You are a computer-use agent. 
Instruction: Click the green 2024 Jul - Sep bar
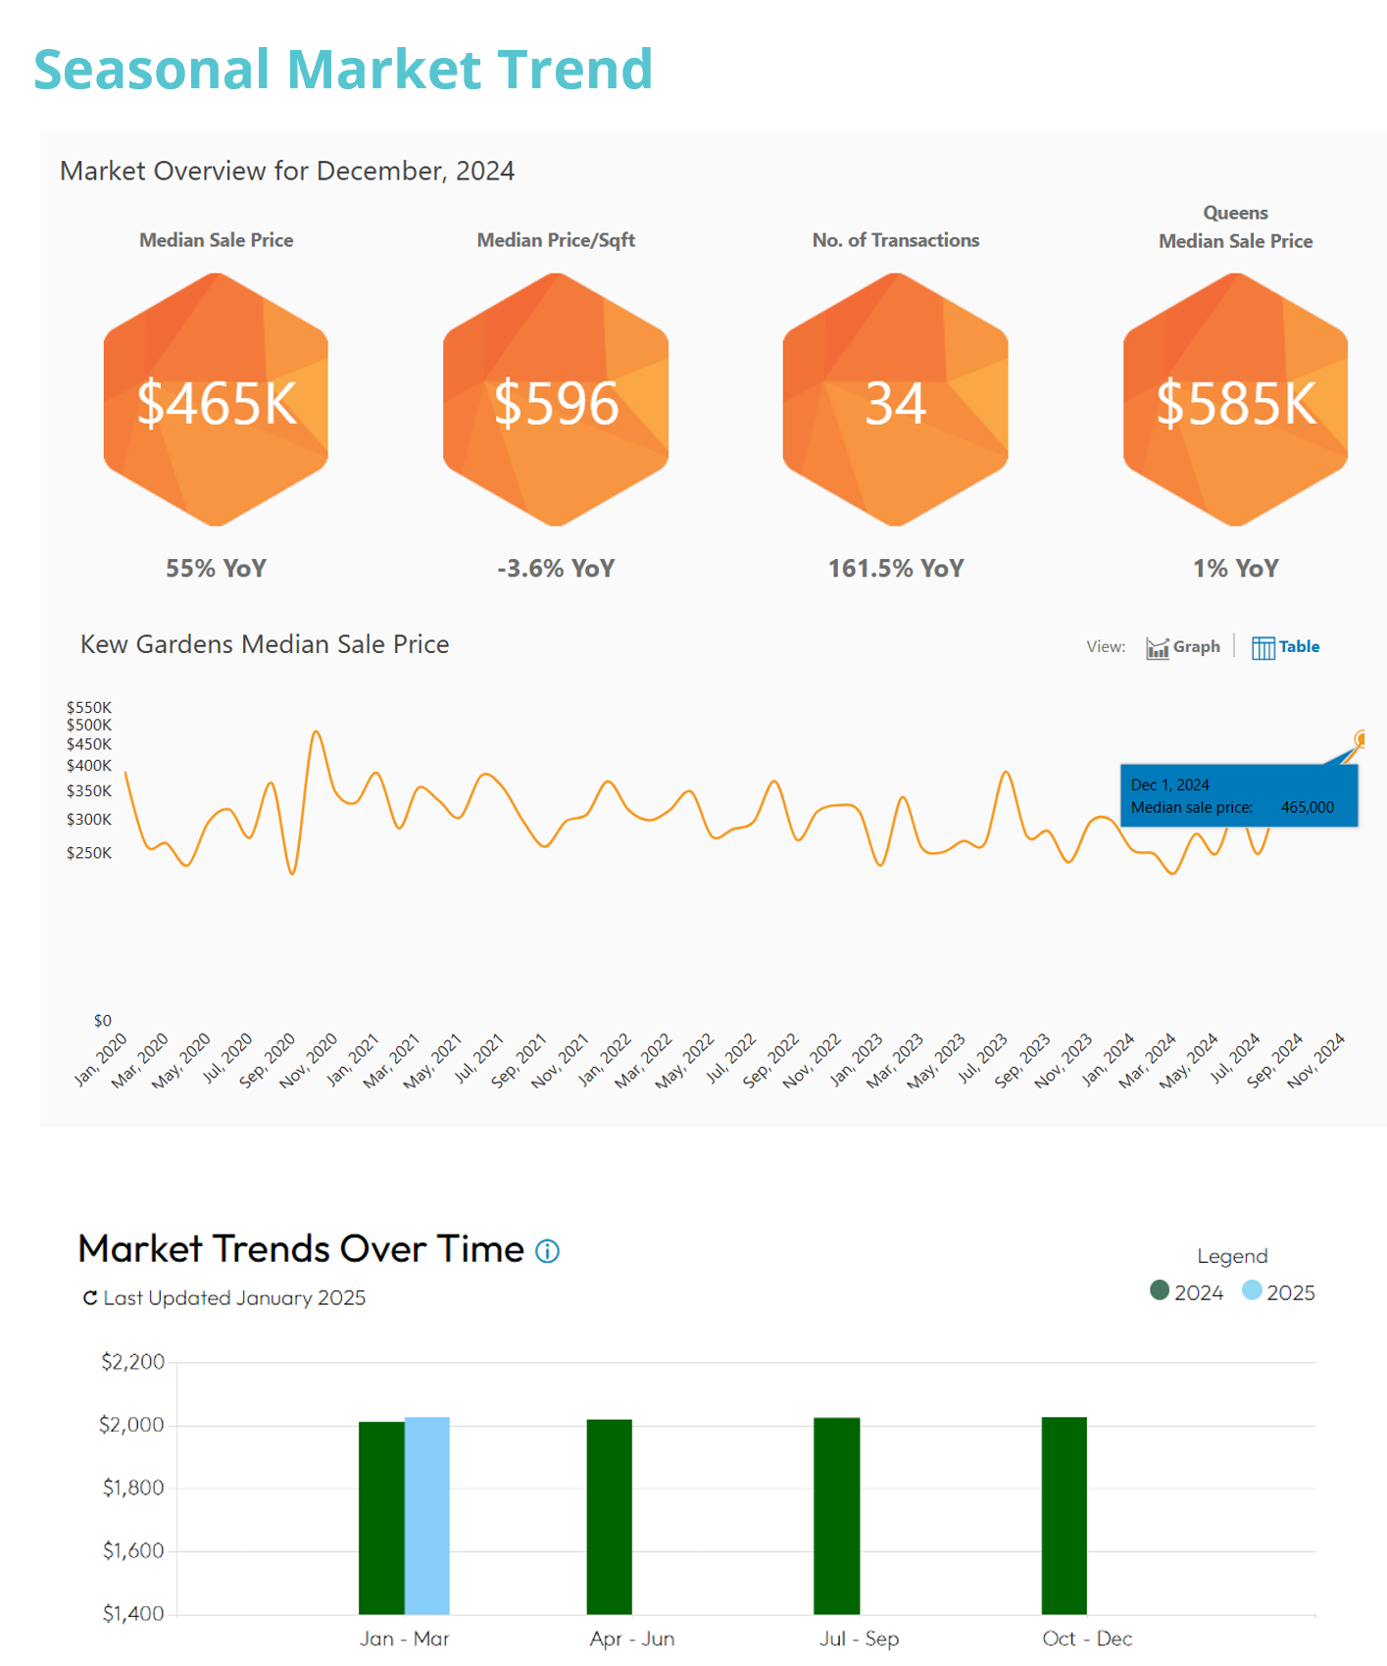(x=836, y=1515)
